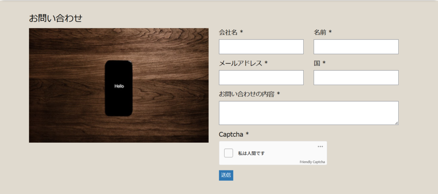Grab the message textarea resize handle
Image resolution: width=438 pixels, height=194 pixels.
pyautogui.click(x=396, y=123)
